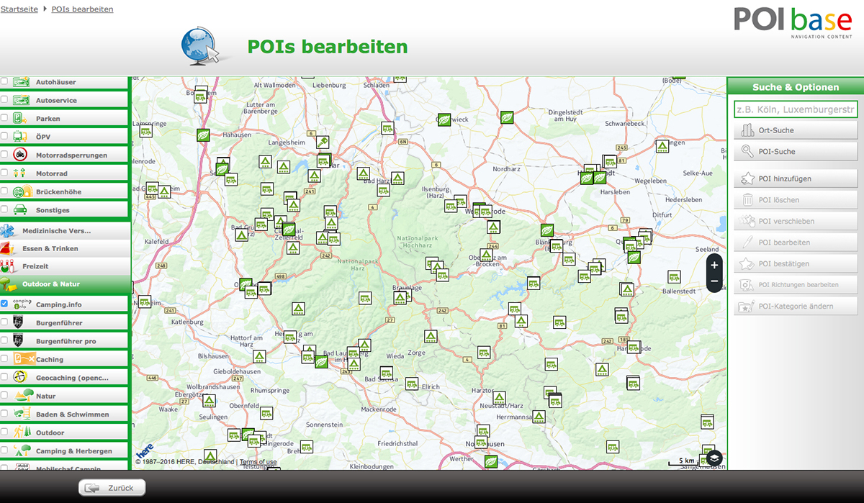Screen dimensions: 864x503
Task: Open the map layers selector icon
Action: 713,458
